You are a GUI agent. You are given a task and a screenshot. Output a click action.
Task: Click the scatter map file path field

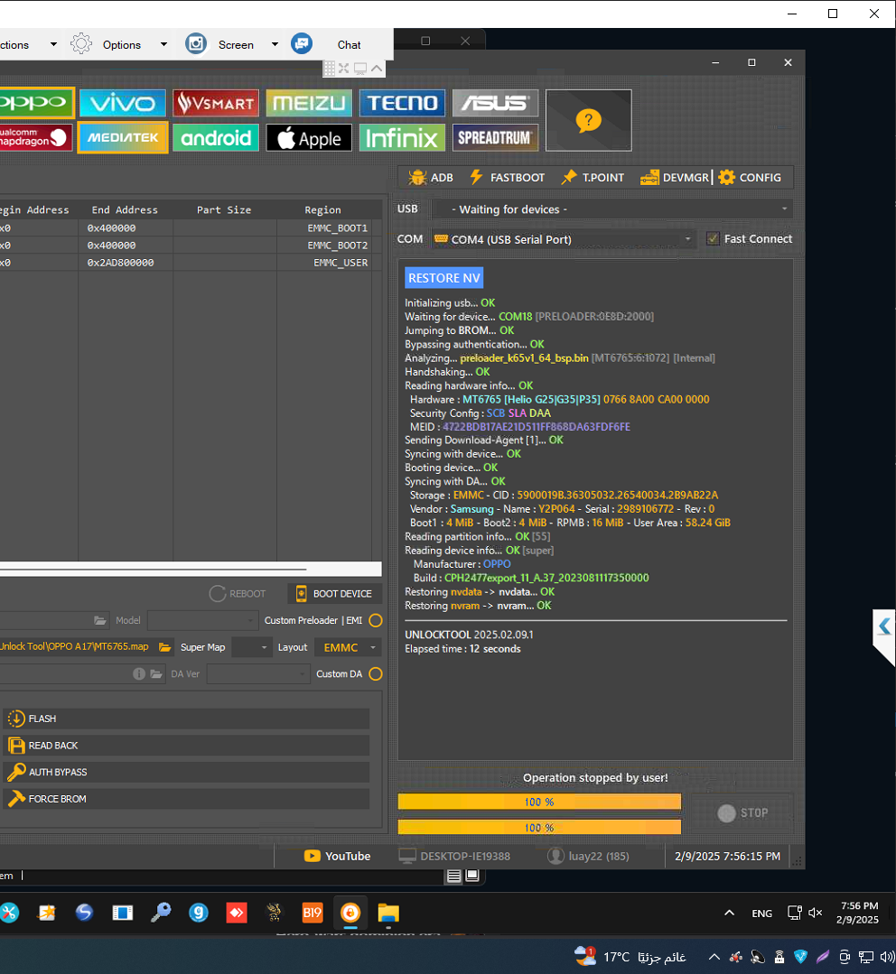(77, 647)
